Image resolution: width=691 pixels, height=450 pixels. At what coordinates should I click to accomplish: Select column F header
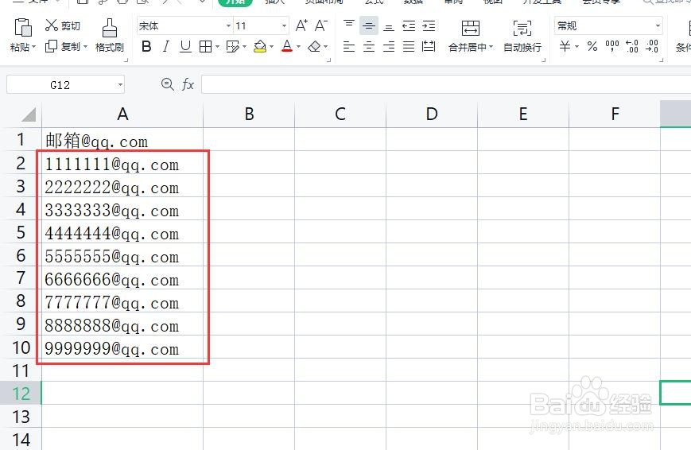615,114
